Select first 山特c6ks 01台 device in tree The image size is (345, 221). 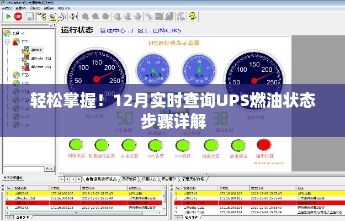(41, 59)
